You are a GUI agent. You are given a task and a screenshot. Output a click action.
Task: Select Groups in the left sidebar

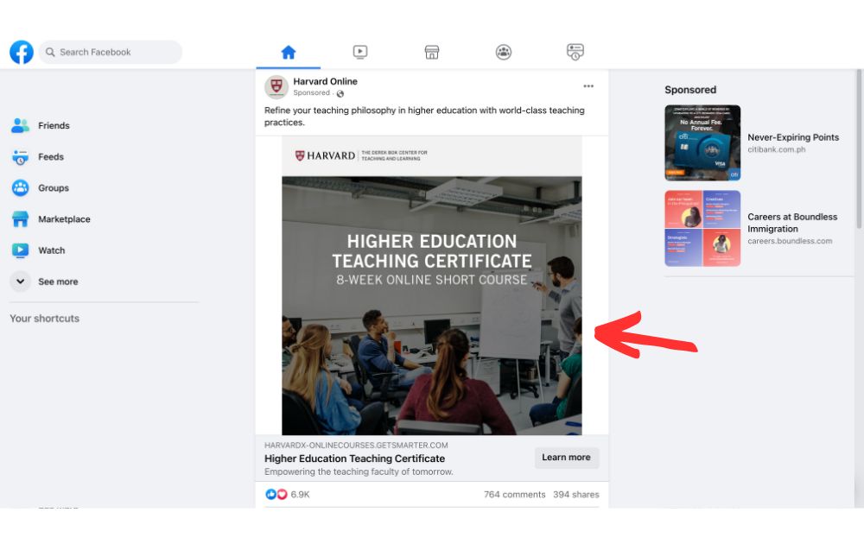pyautogui.click(x=53, y=188)
